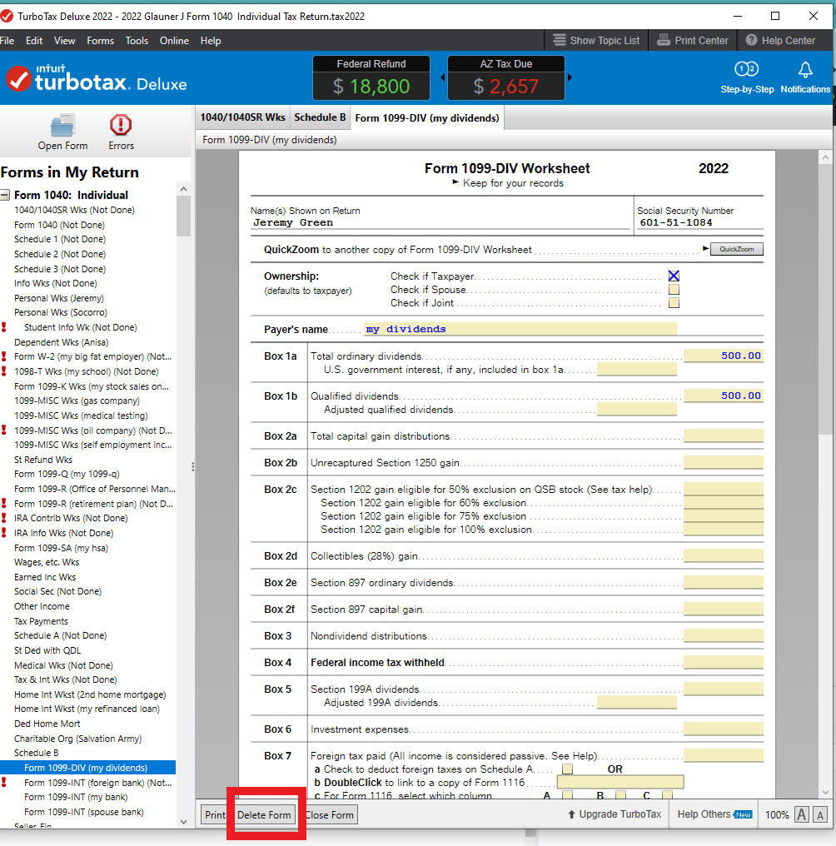Click error mark beside Student Info Wk
Viewport: 836px width, 846px height.
[x=4, y=327]
